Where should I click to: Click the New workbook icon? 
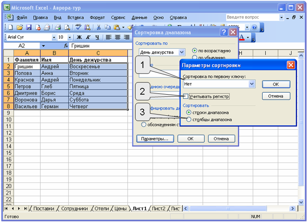pyautogui.click(x=10, y=27)
